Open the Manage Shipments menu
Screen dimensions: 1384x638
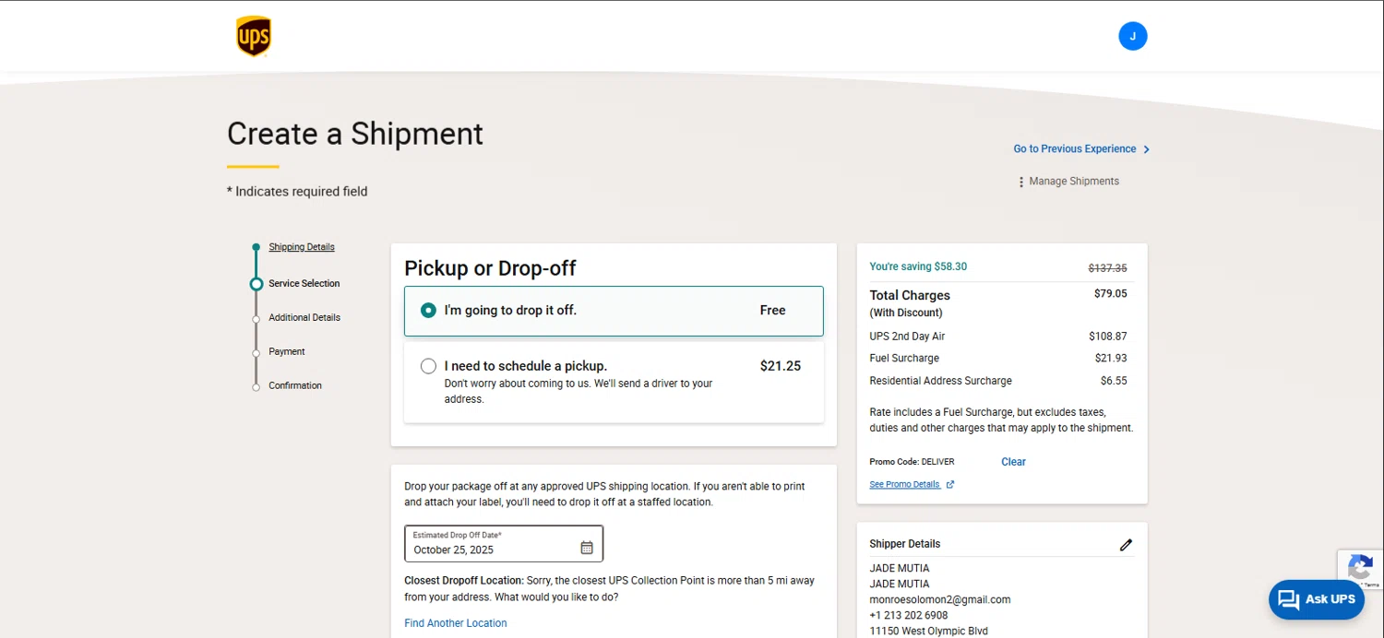1073,182
